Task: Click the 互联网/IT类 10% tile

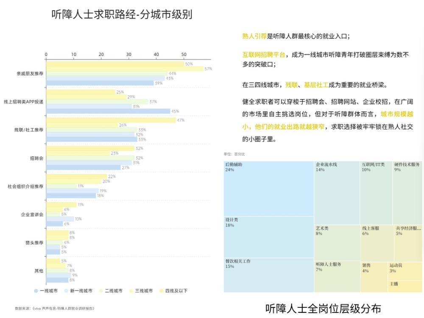Action: [376, 193]
